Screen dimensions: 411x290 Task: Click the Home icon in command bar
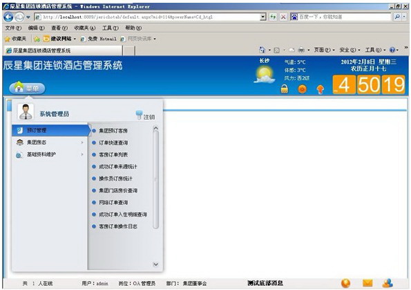(x=262, y=50)
